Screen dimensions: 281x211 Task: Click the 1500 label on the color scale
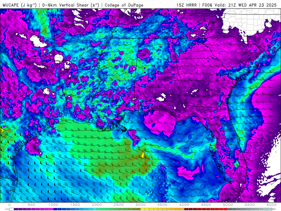(75, 205)
